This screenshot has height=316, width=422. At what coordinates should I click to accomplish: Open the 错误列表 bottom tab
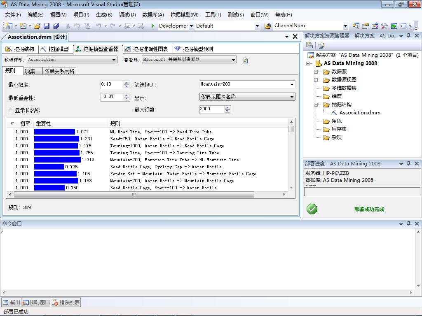pos(66,302)
